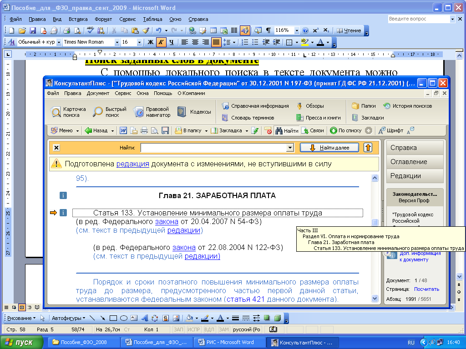This screenshot has height=349, width=466.
Task: Toggle align left in Word
Action: pos(185,42)
